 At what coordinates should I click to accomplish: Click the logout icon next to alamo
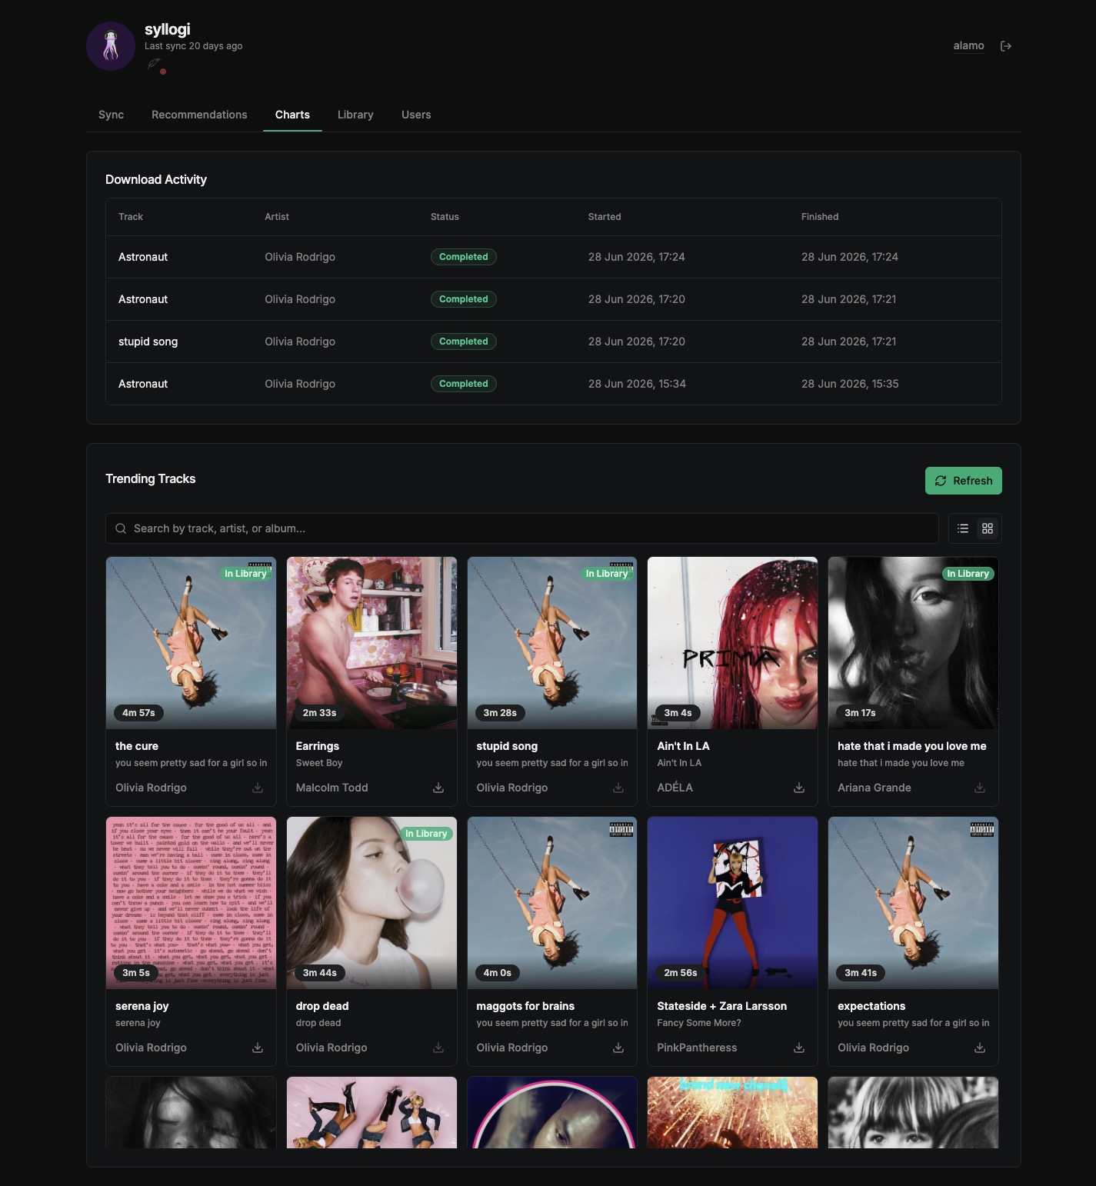click(1006, 46)
